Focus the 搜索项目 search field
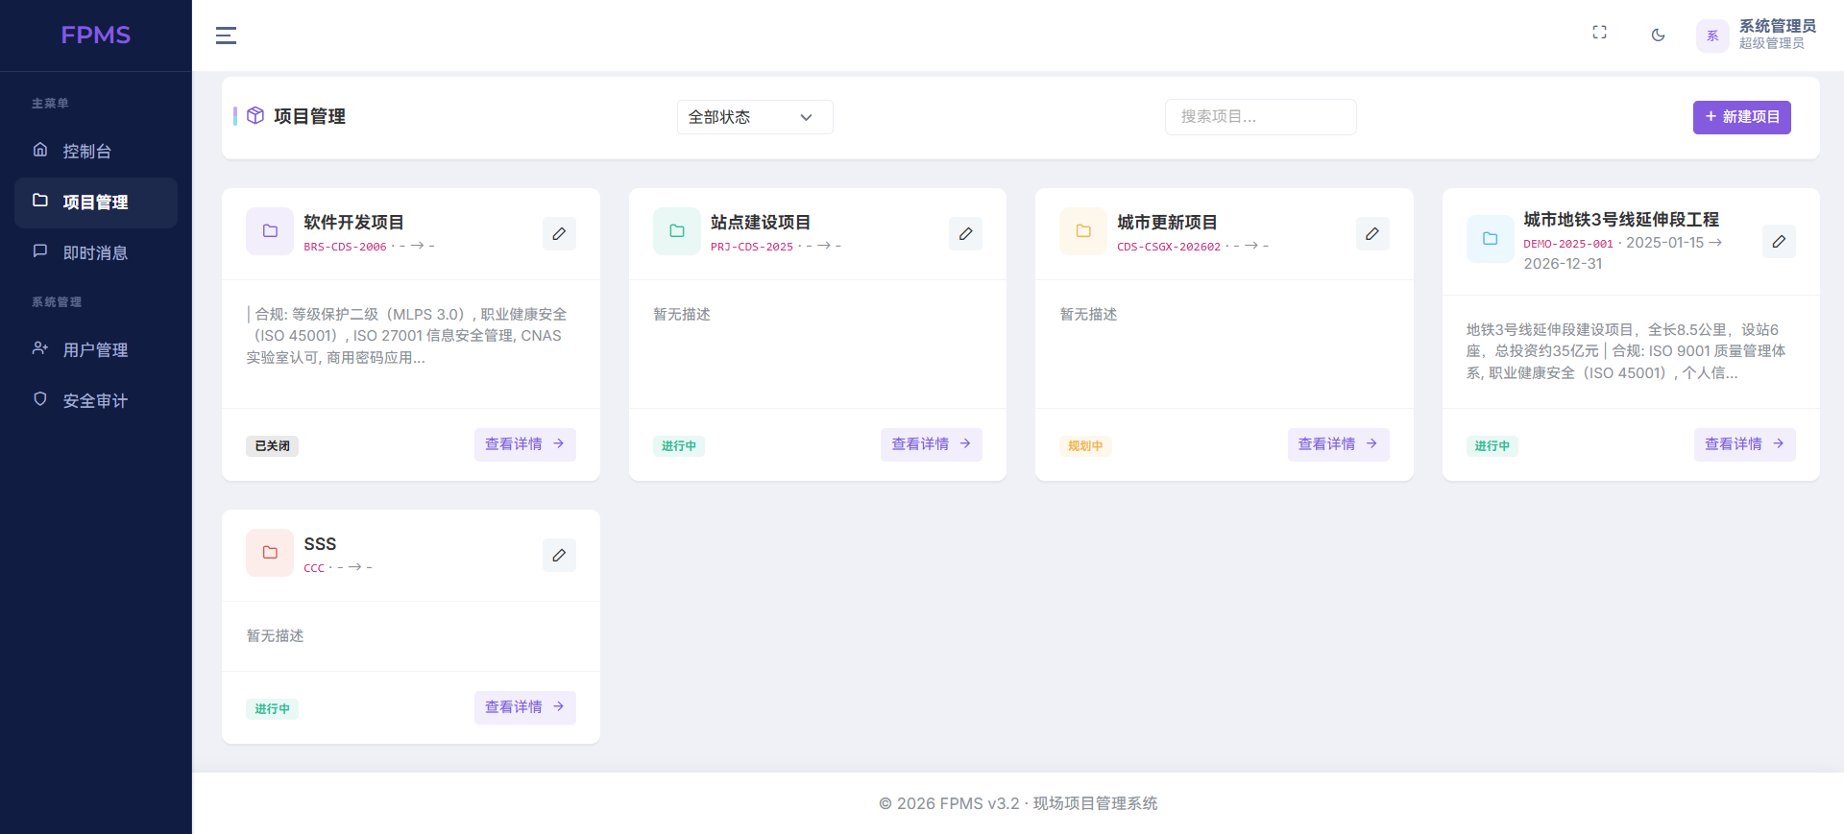 [x=1260, y=117]
